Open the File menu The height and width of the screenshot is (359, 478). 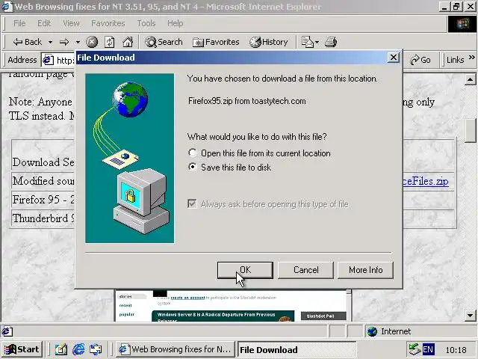click(x=19, y=23)
